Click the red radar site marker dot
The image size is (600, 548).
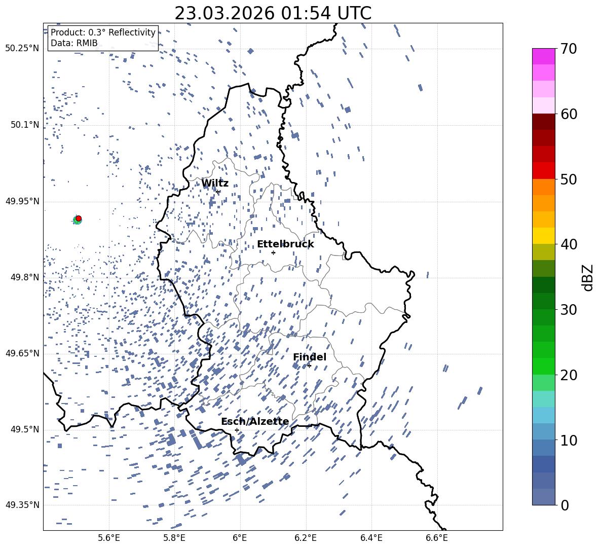(78, 218)
